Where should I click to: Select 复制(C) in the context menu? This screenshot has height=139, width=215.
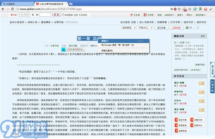point(123,41)
